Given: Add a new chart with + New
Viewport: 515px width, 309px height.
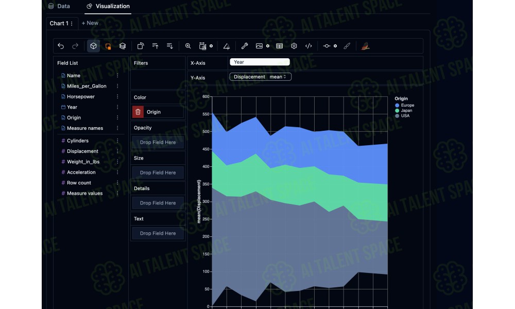Looking at the screenshot, I should tap(90, 23).
